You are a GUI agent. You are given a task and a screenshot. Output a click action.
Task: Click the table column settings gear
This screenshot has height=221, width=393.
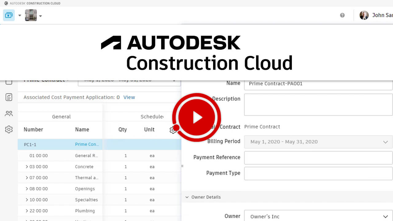tap(173, 130)
